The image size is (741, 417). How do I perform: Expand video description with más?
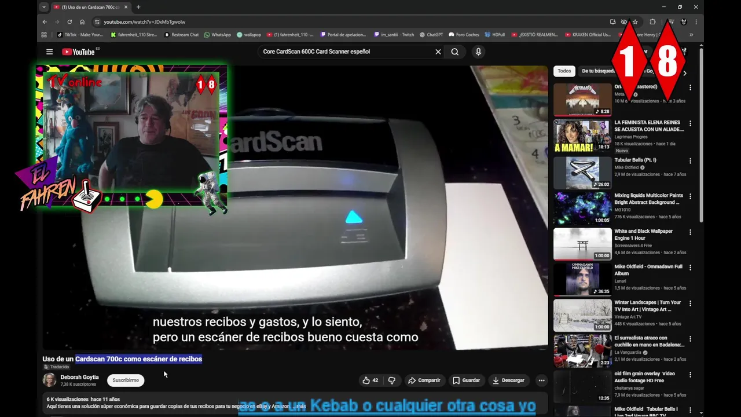(301, 407)
